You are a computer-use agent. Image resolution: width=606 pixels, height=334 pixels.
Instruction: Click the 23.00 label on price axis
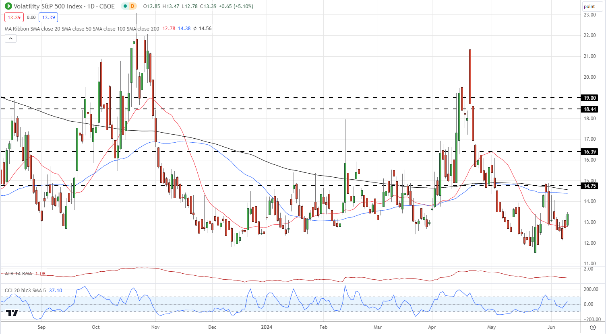(x=590, y=15)
